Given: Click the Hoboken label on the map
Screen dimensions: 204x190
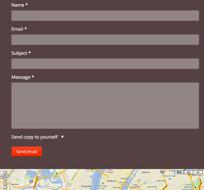Looking at the screenshot, I should (87, 186).
